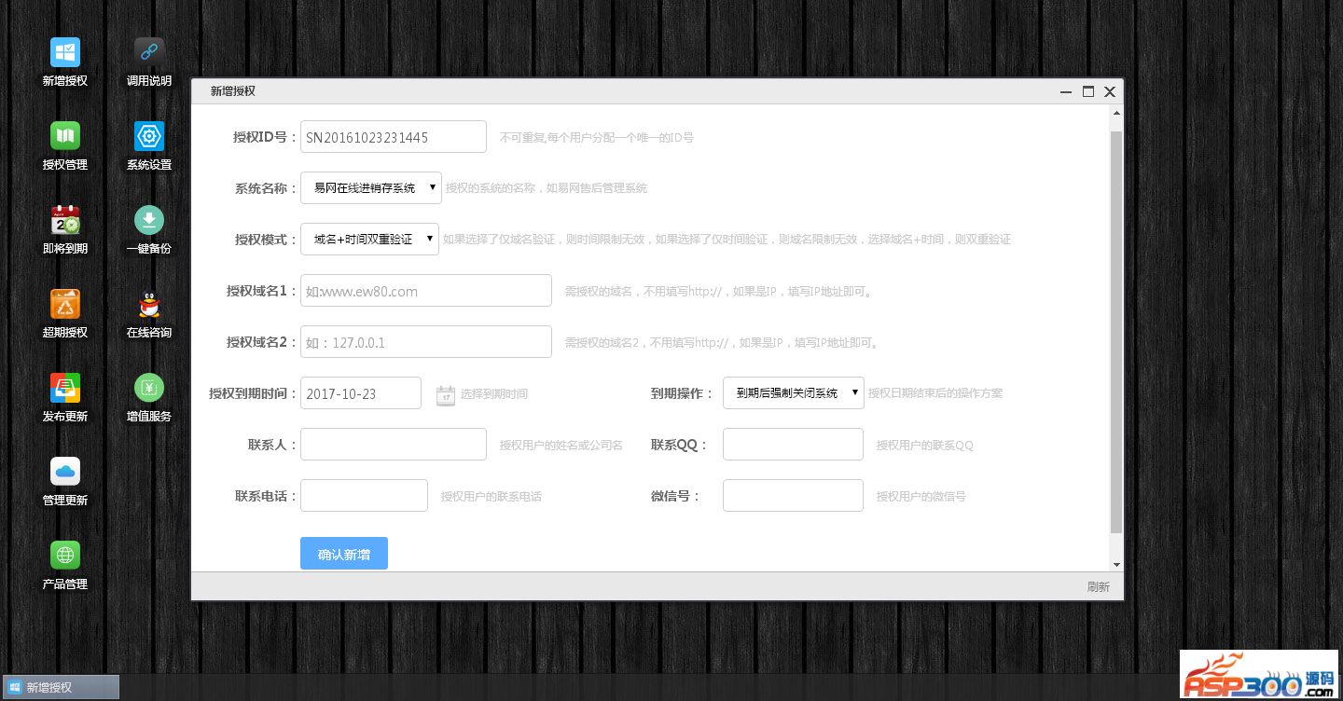1343x701 pixels.
Task: Click the 新增授权 window title text
Action: pos(233,91)
